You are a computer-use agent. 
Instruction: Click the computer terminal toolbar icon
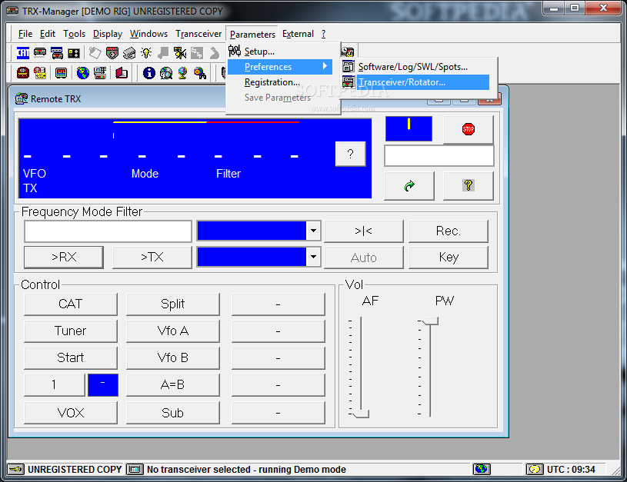[100, 73]
